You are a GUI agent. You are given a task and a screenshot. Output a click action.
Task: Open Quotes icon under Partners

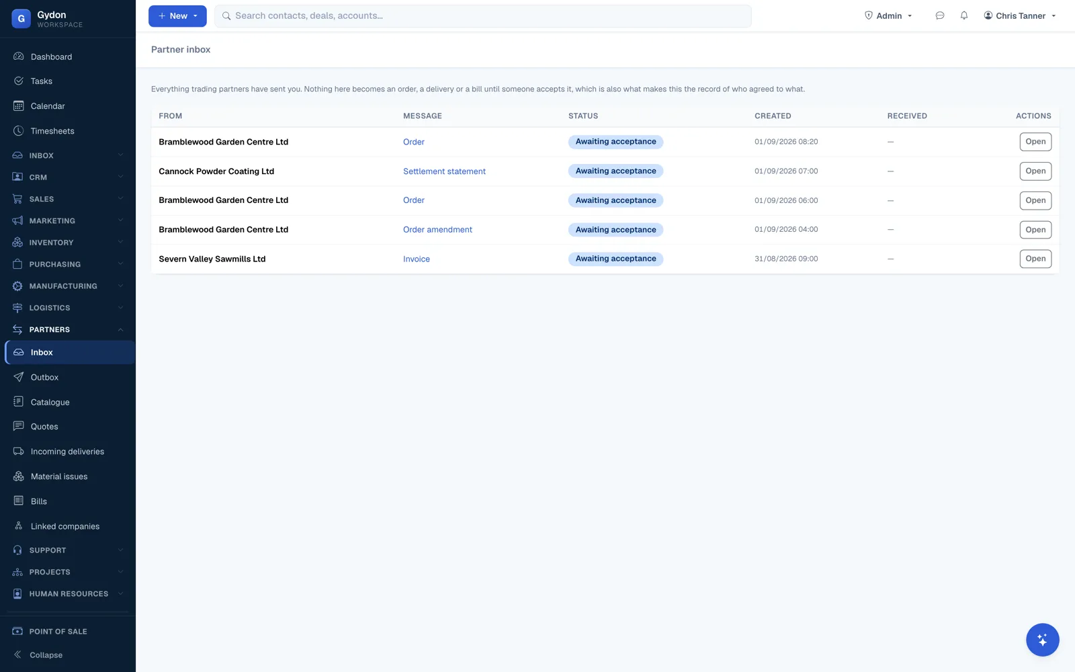tap(18, 426)
